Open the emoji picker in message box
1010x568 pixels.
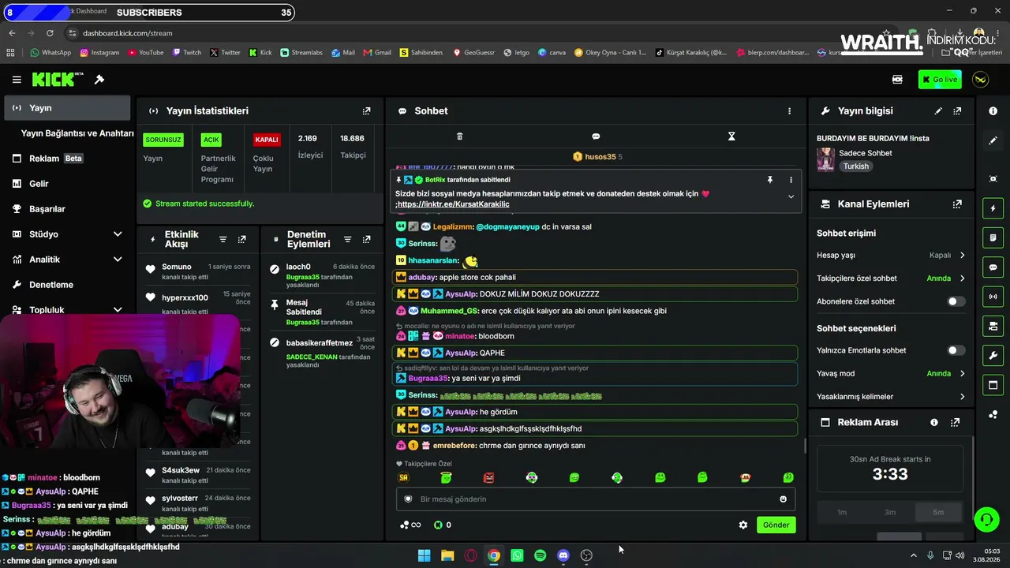783,499
